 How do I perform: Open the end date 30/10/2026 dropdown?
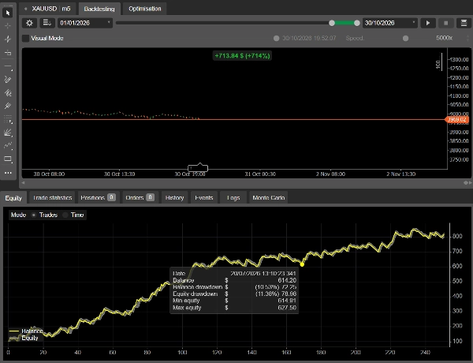pos(389,23)
